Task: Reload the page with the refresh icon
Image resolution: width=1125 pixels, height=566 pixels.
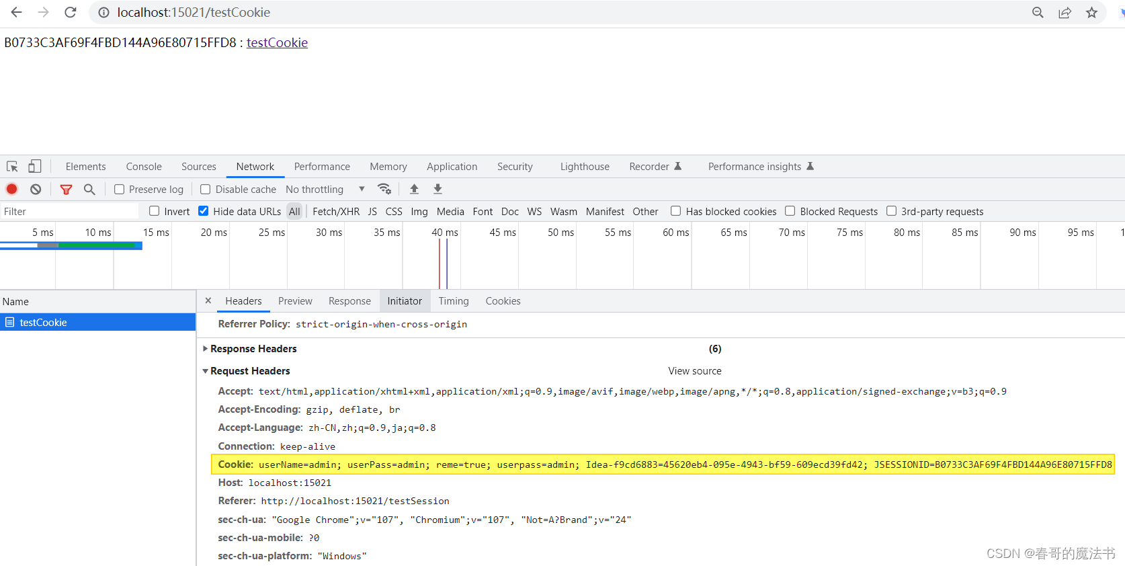Action: pyautogui.click(x=70, y=12)
